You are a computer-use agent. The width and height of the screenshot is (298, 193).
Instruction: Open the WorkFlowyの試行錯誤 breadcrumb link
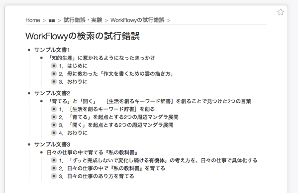137,20
